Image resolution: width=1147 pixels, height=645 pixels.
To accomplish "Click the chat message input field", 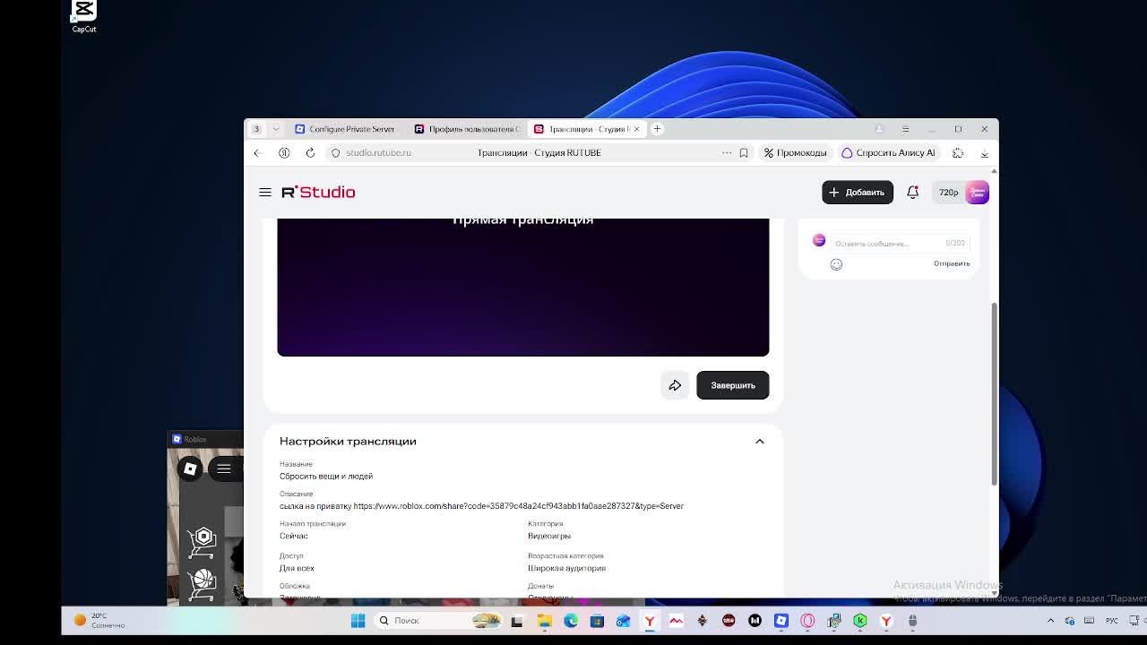I will (899, 243).
